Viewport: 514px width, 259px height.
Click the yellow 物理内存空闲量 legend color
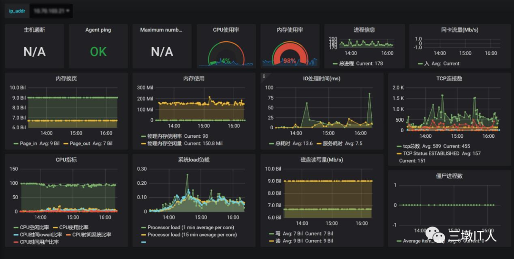pos(144,144)
